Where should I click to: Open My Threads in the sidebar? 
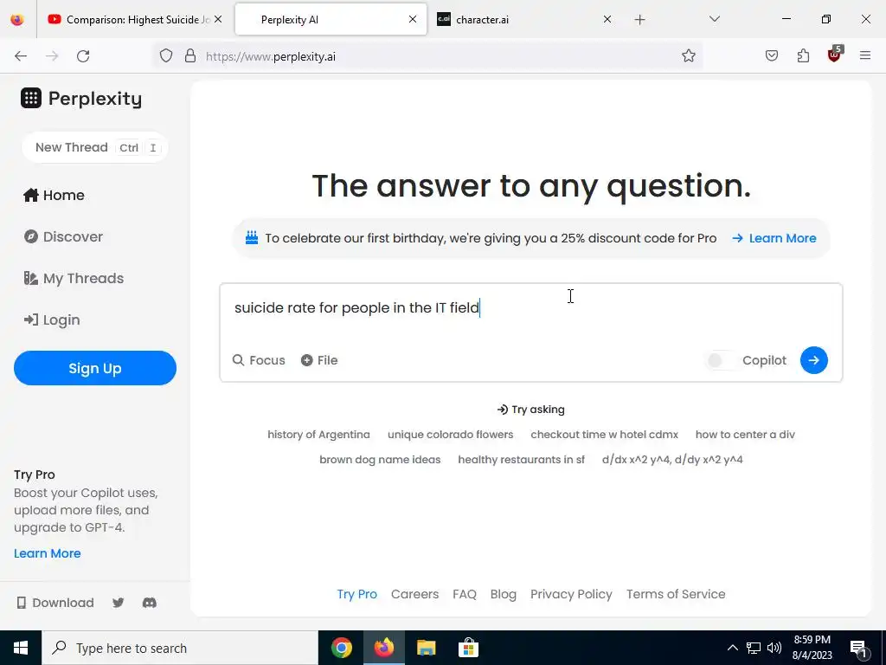click(x=74, y=278)
